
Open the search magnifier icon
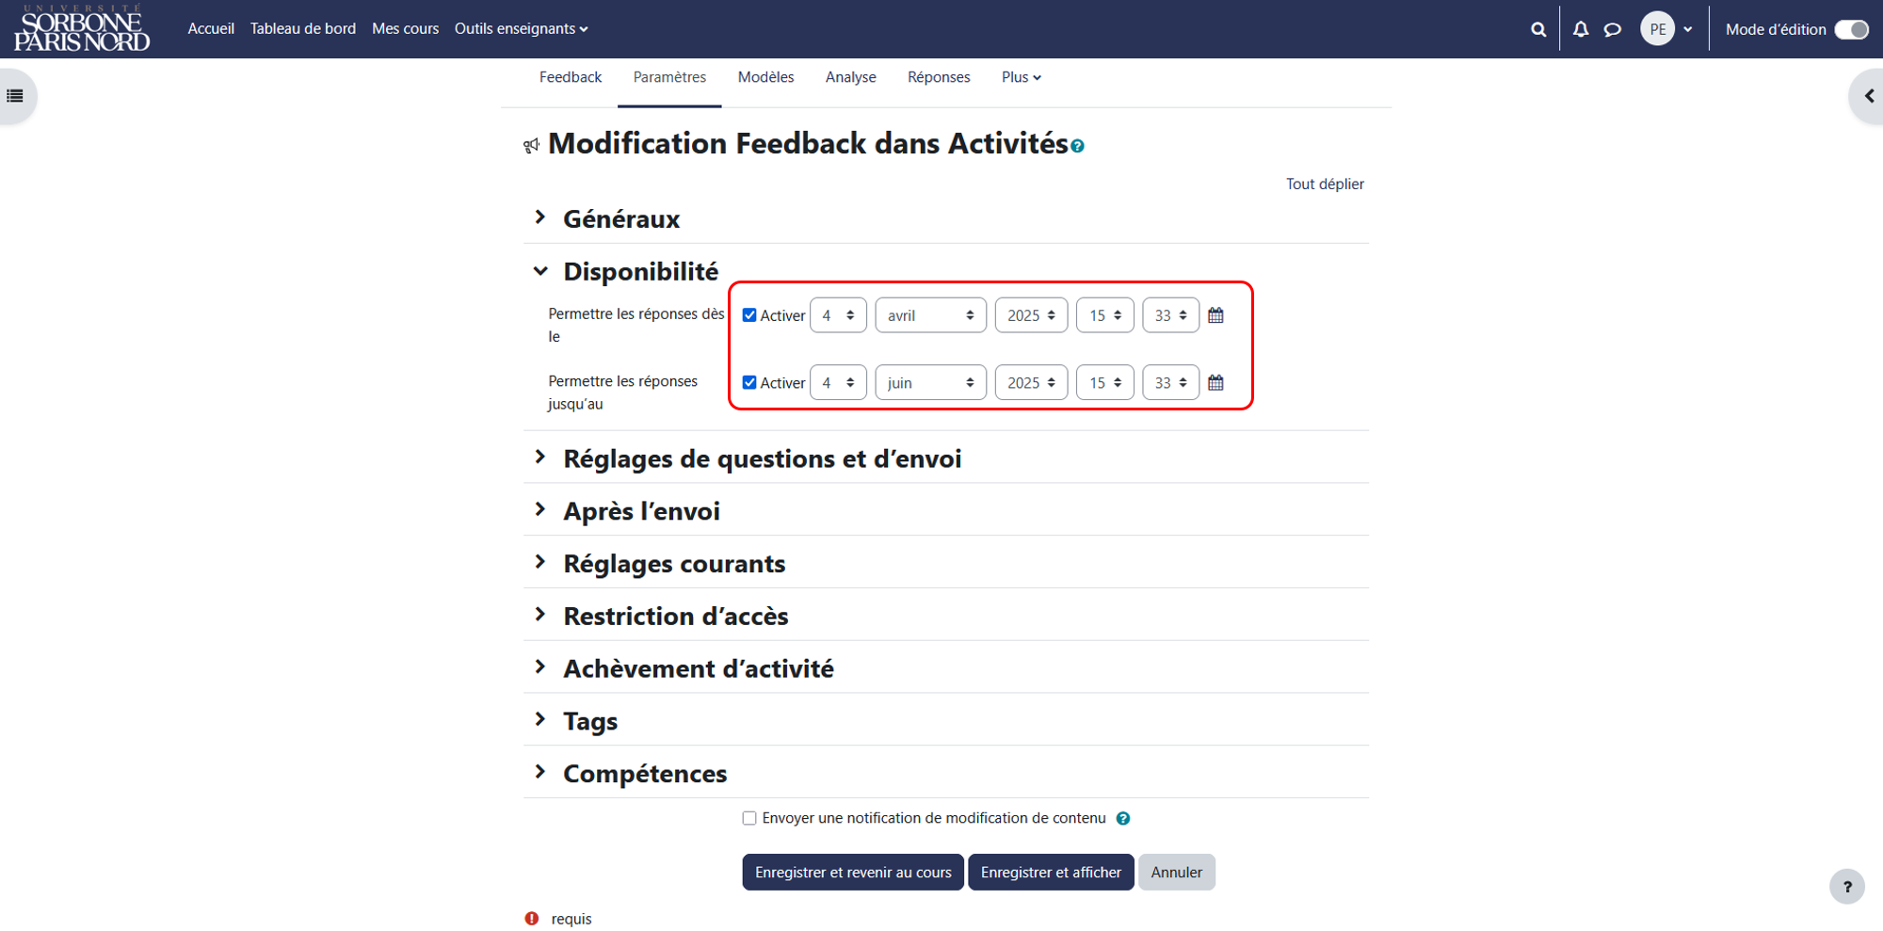pos(1538,29)
